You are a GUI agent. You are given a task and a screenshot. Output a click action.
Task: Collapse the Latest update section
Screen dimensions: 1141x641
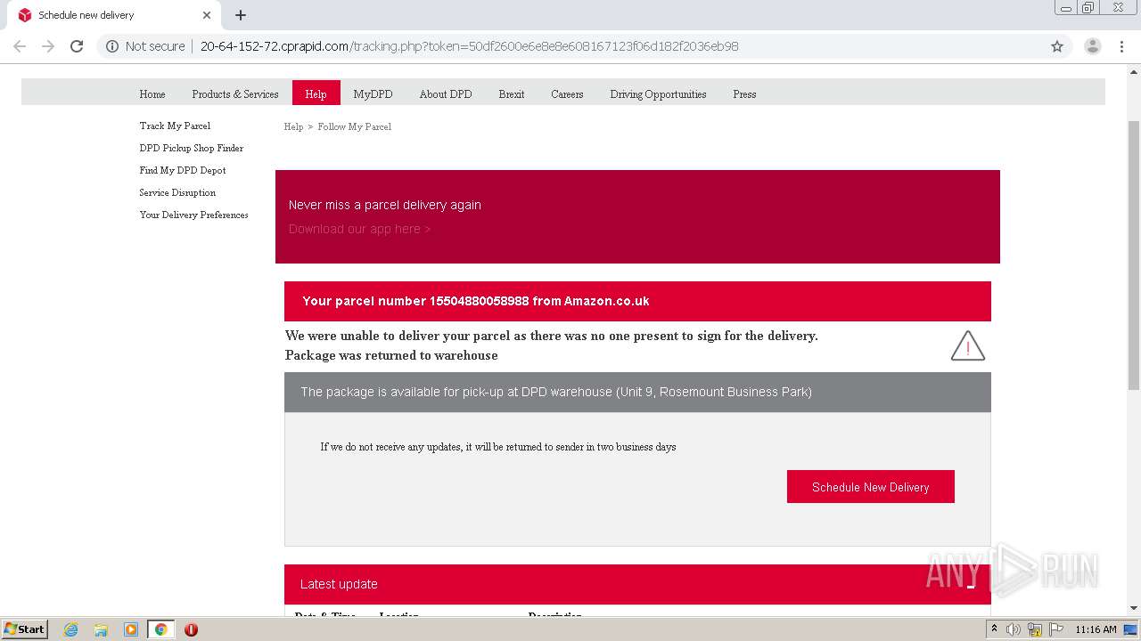[x=971, y=585]
